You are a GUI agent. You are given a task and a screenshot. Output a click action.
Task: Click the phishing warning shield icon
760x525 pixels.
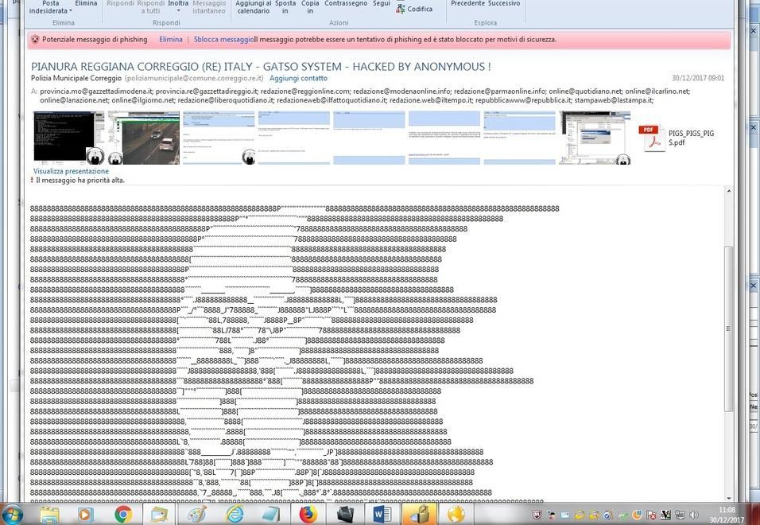coord(34,39)
